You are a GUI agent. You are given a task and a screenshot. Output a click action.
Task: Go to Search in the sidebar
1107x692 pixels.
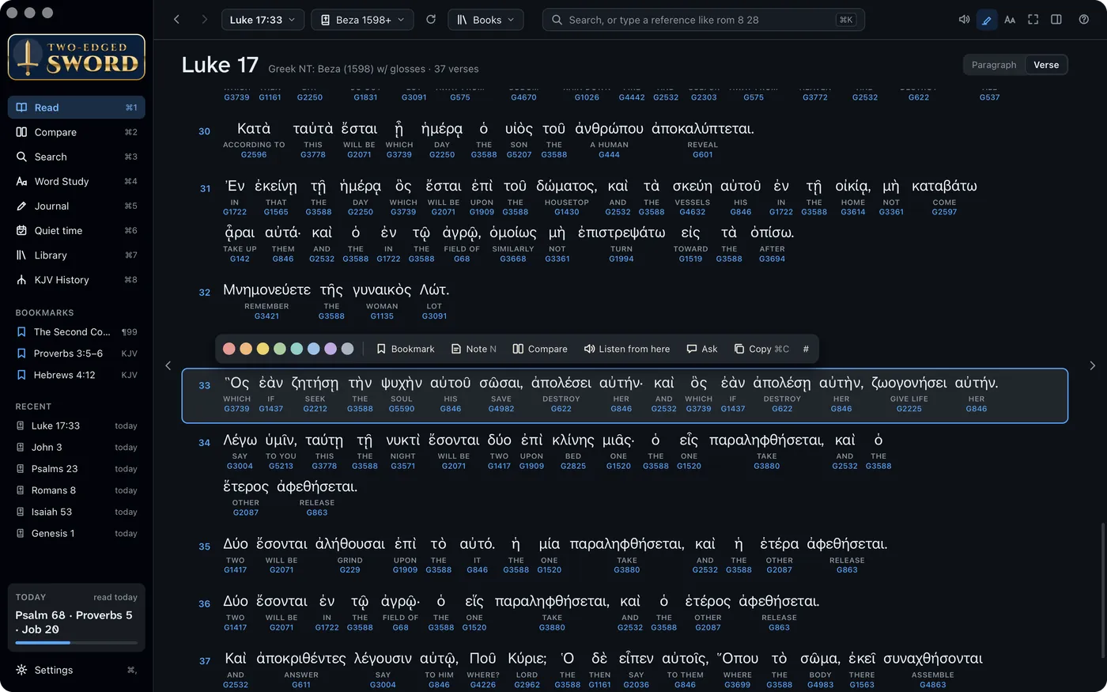pos(77,157)
